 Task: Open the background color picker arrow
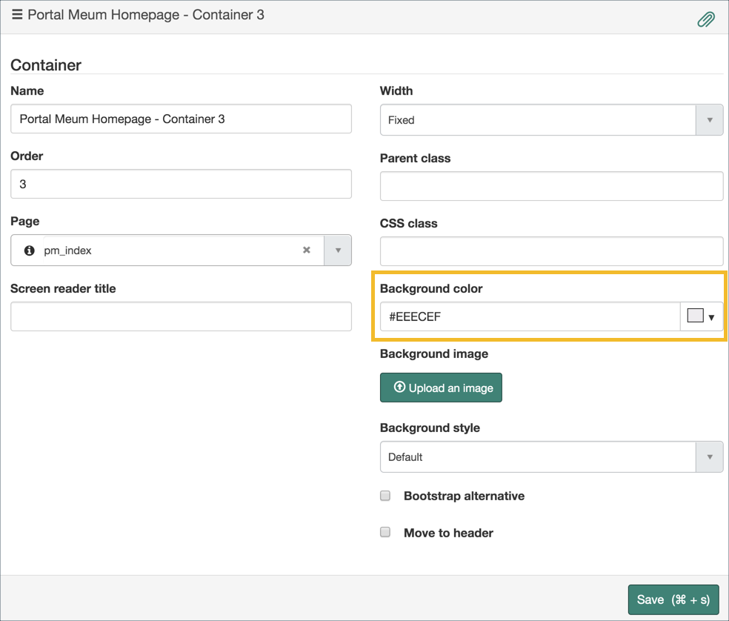click(713, 316)
